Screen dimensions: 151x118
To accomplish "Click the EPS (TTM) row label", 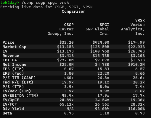I will point(13,69).
